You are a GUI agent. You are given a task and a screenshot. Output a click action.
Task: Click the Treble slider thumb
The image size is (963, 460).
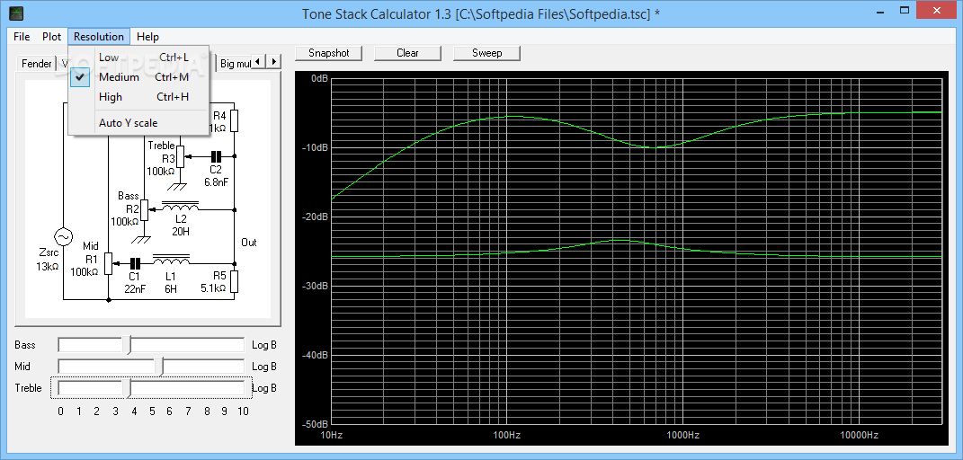coord(127,387)
